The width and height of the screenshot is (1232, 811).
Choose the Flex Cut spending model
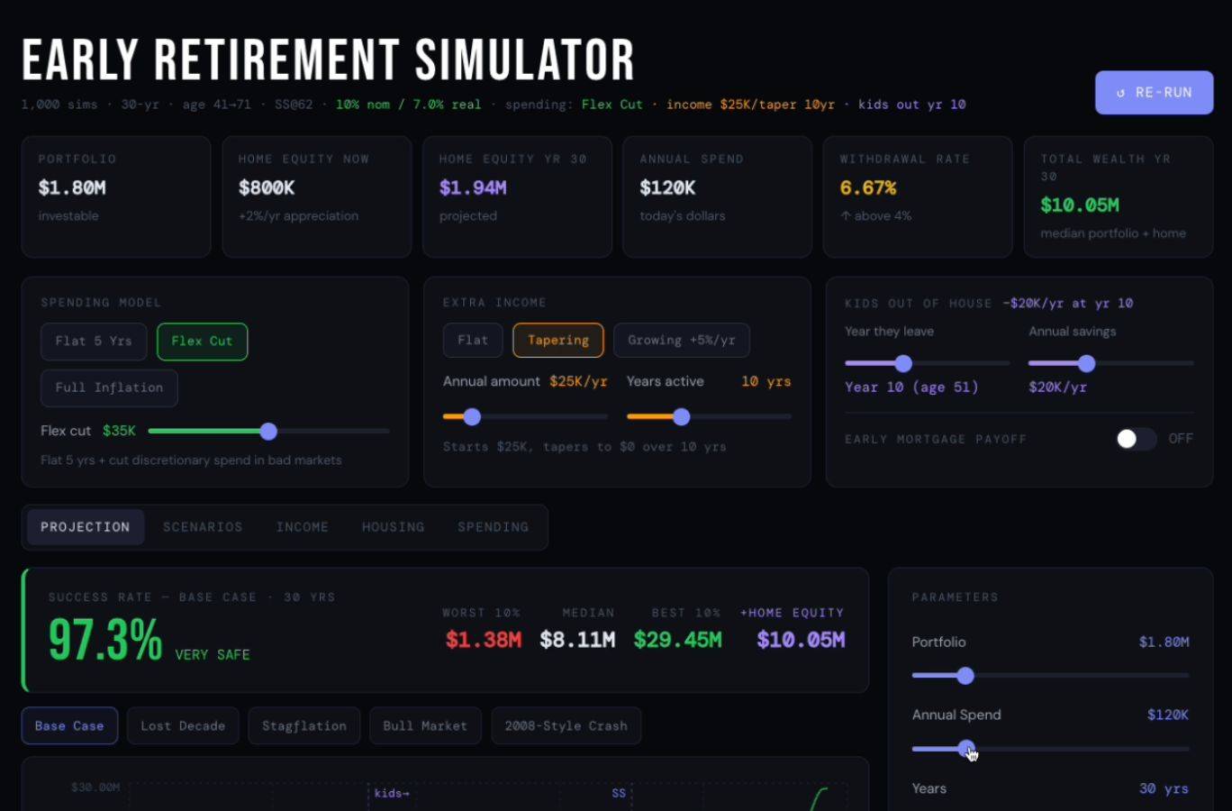point(202,342)
